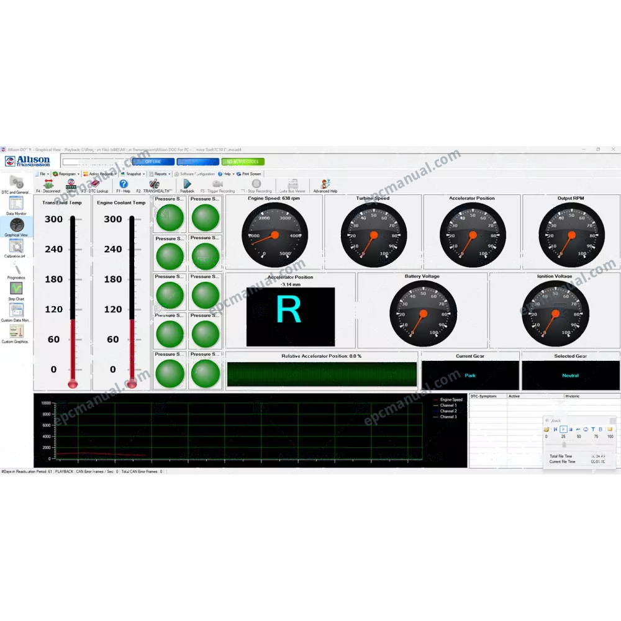Click the Engine Speed gauge
The height and width of the screenshot is (621, 621).
tap(274, 235)
